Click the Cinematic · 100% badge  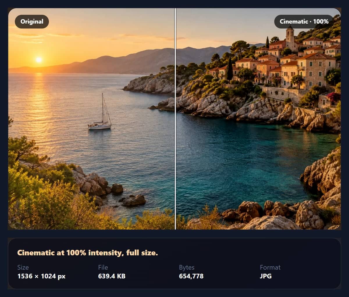click(x=304, y=22)
